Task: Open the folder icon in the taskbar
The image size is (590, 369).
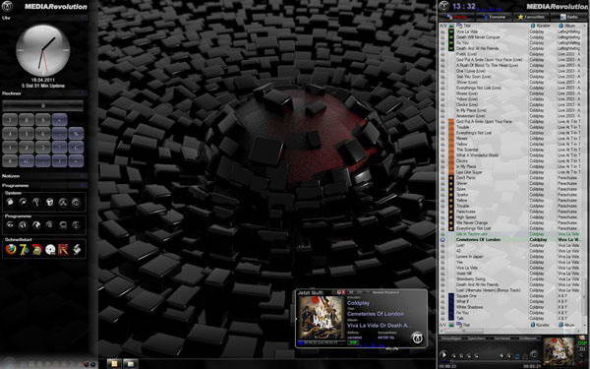Action: click(x=130, y=364)
